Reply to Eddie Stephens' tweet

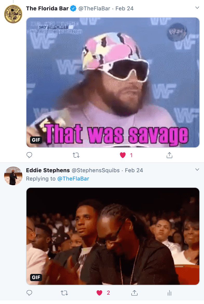pos(29,293)
